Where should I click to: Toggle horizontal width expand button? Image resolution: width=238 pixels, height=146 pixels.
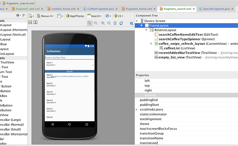tap(30, 22)
